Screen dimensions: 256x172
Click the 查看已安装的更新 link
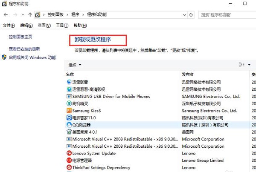[x=24, y=49]
